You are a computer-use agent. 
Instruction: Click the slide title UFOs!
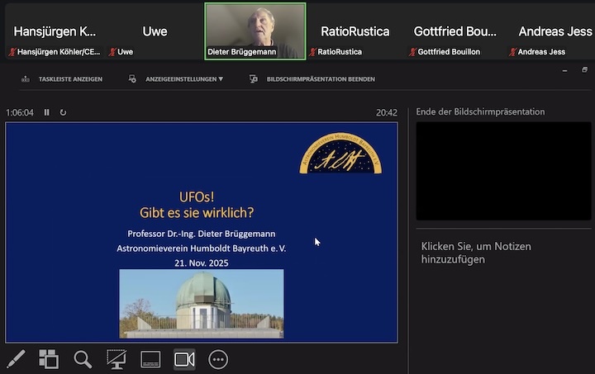click(x=197, y=196)
